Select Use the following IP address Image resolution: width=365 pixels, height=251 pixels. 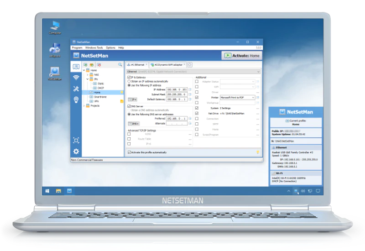129,85
